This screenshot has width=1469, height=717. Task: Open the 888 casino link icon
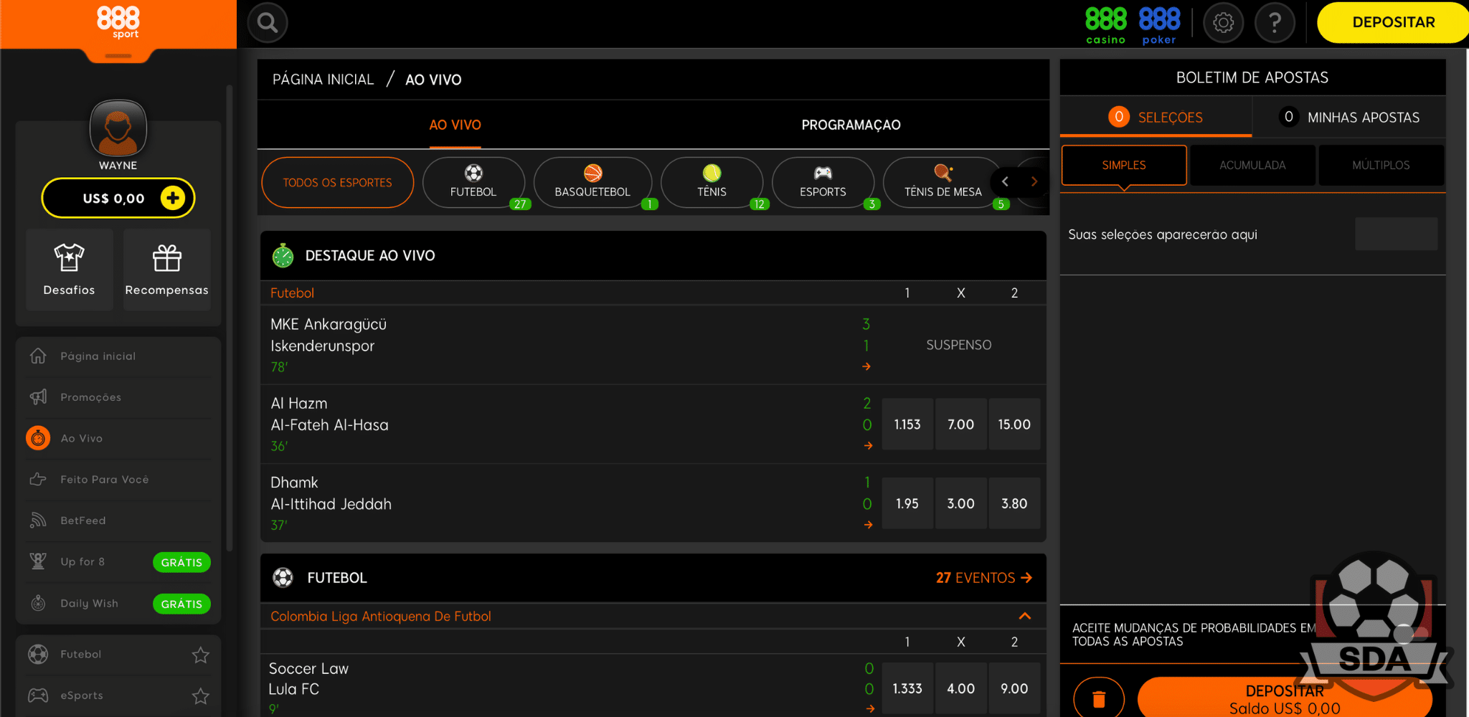(1105, 25)
